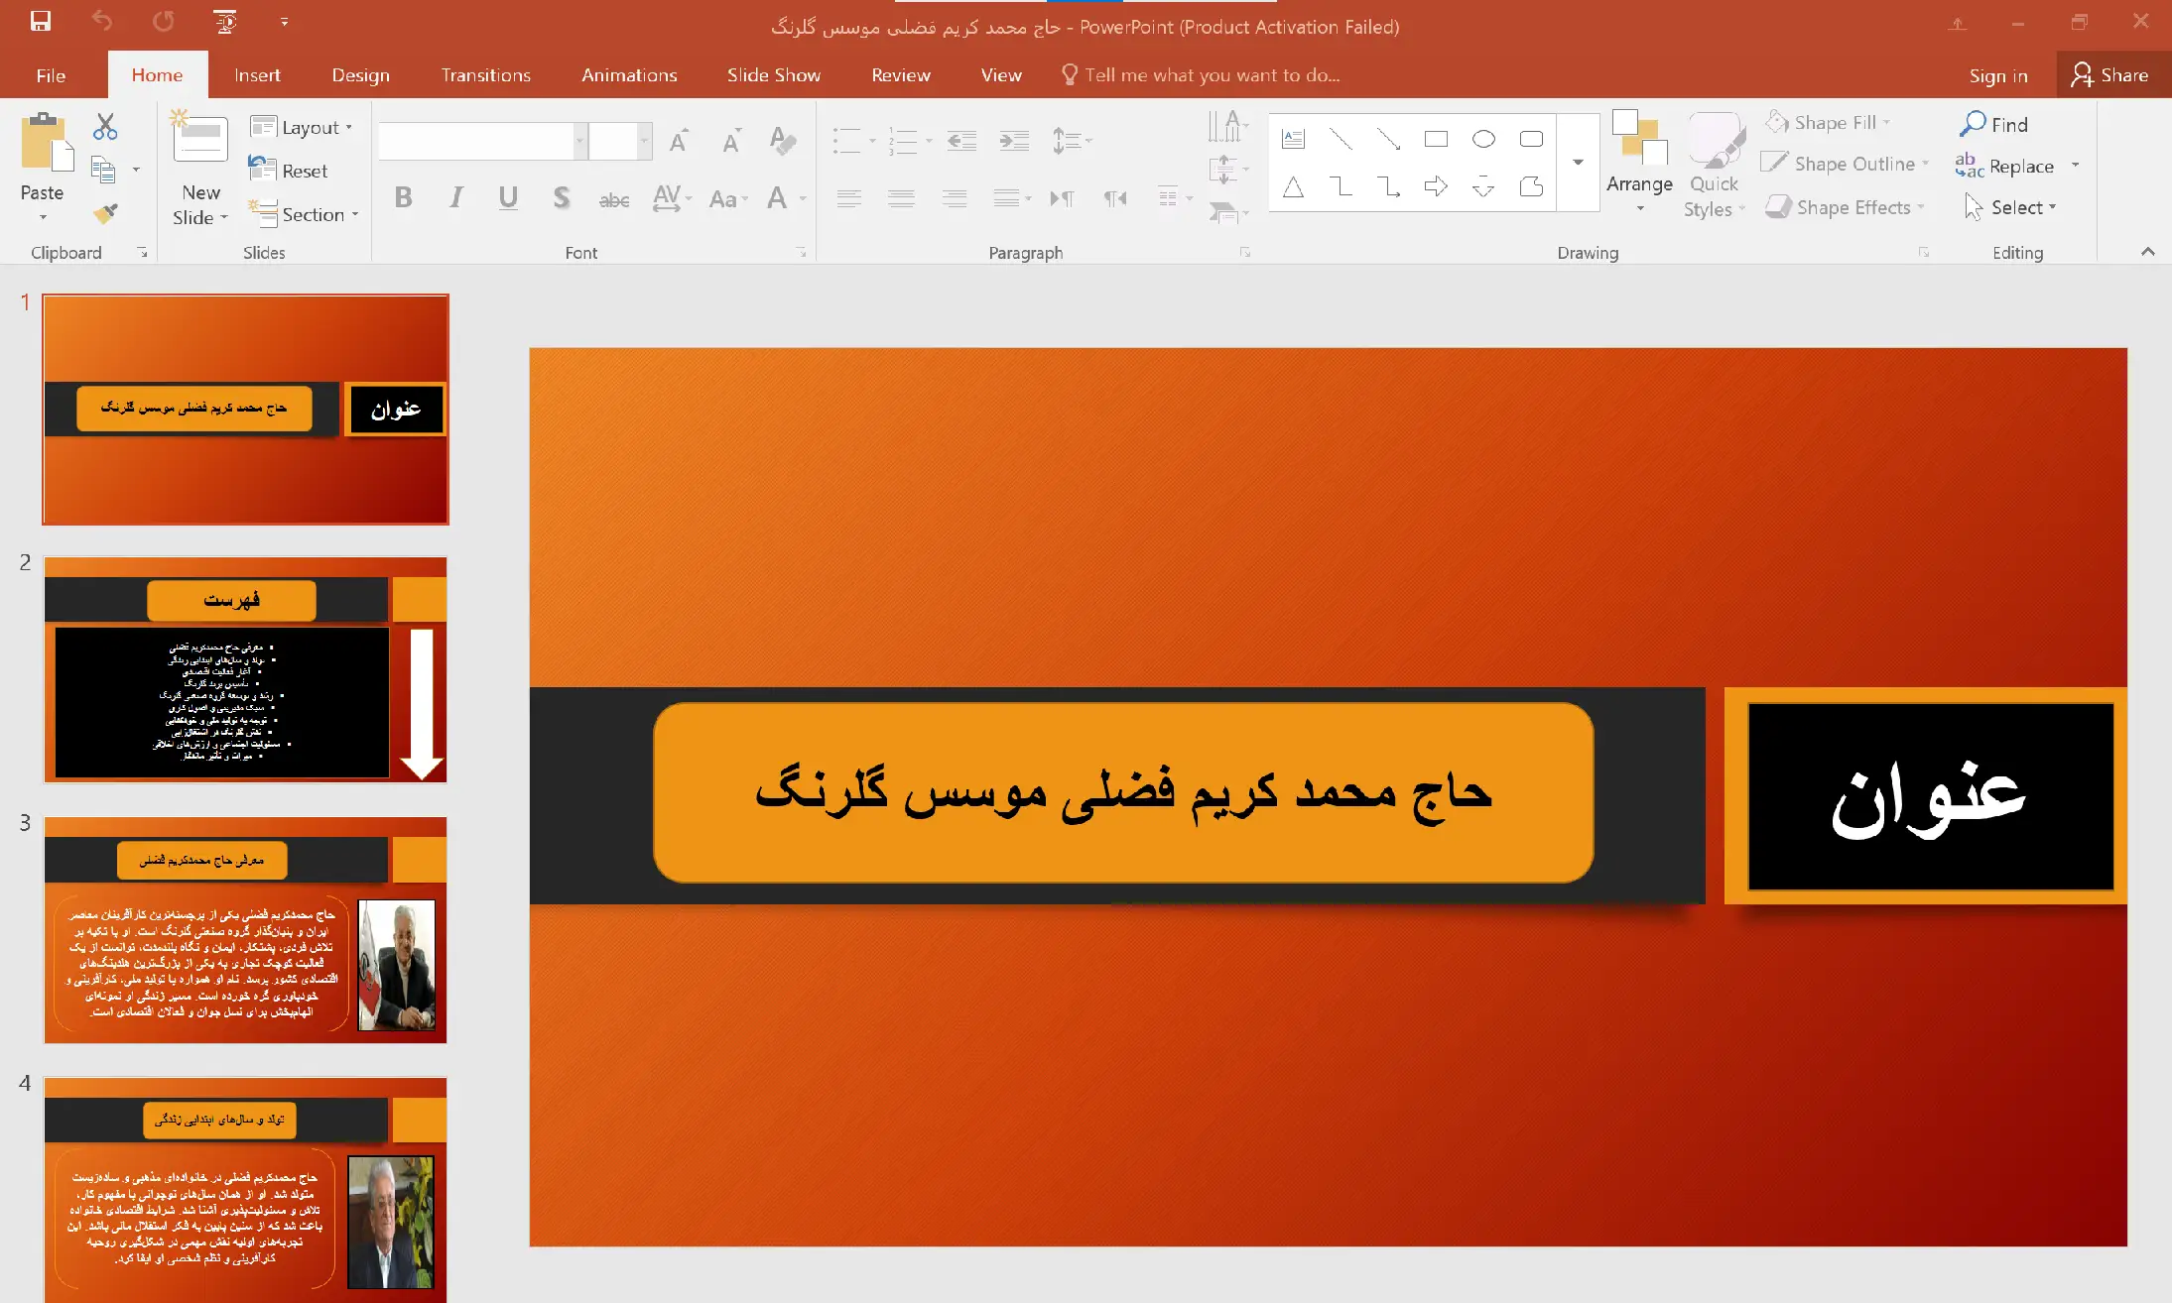Toggle Bold formatting

pyautogui.click(x=403, y=197)
